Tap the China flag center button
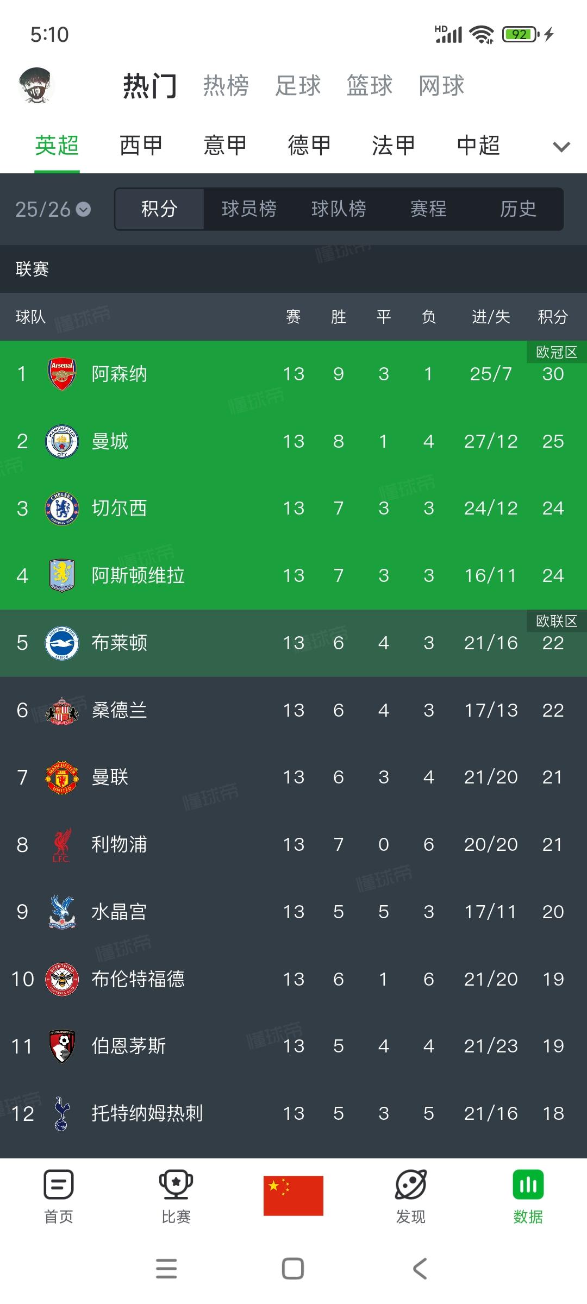 pos(293,1196)
